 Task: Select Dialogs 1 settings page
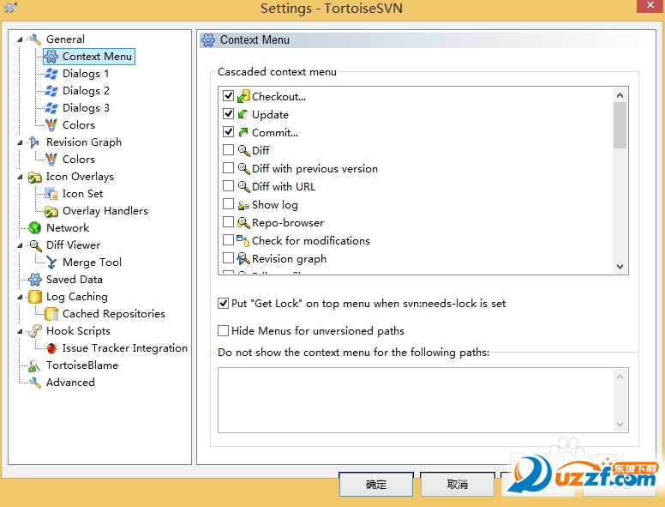click(x=86, y=74)
